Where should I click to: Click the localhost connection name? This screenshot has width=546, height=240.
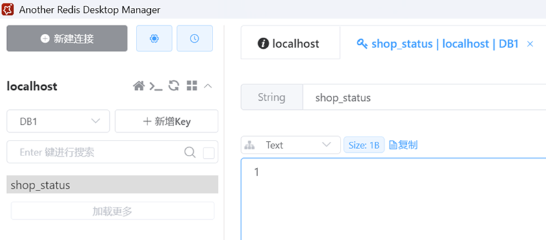(32, 86)
